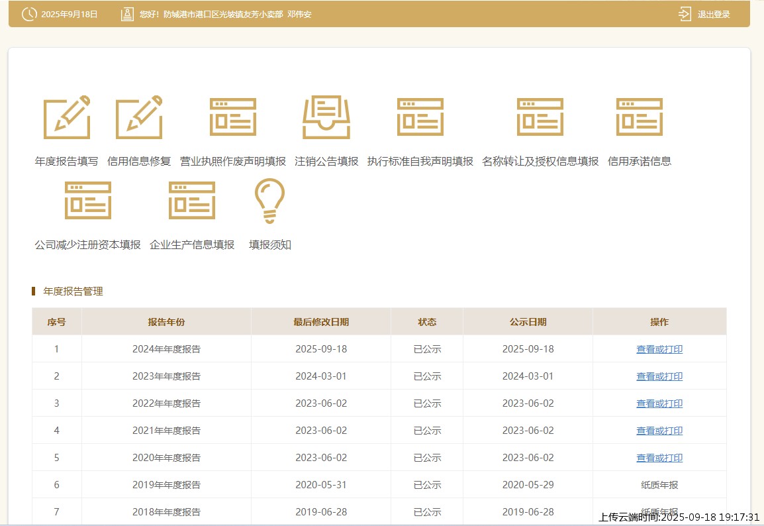The image size is (764, 526).
Task: Click the 2019-06-28 last modified date cell
Action: click(x=321, y=512)
